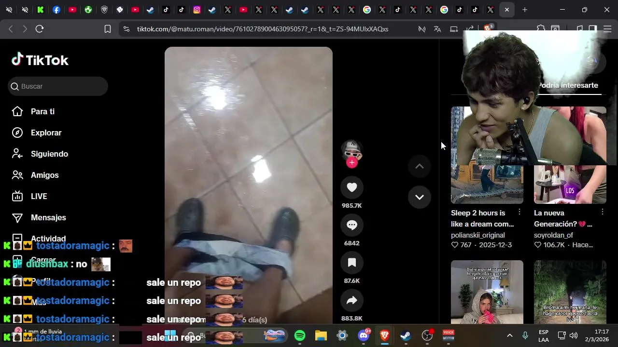Go to next video with down chevron
This screenshot has height=347, width=618.
pos(420,197)
